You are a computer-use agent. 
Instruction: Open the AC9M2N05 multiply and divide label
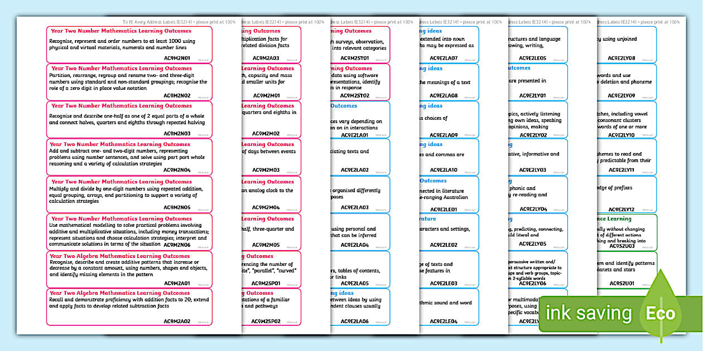(x=129, y=194)
